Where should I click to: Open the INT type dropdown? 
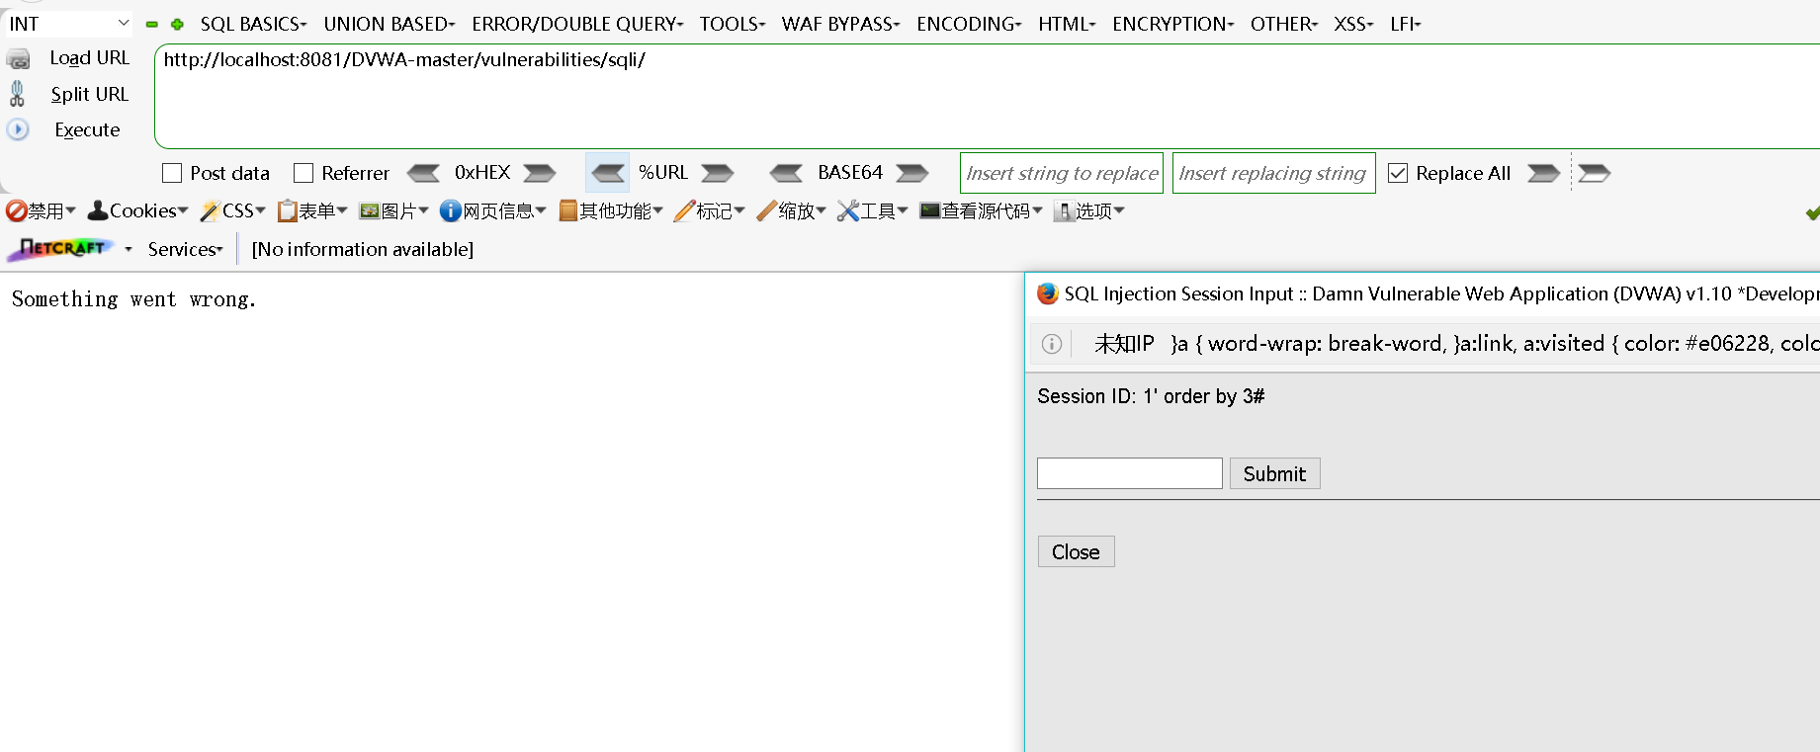pos(67,24)
